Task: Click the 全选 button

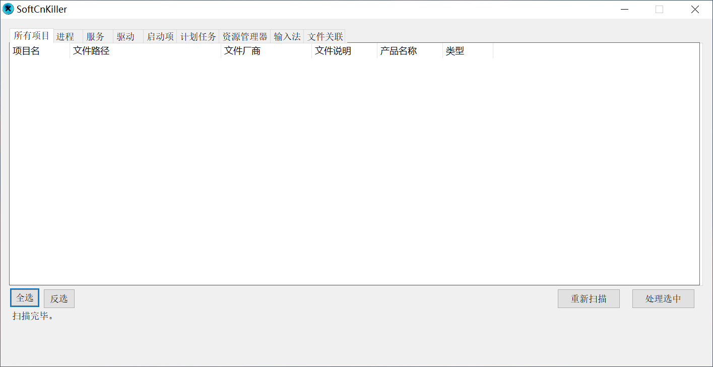Action: [x=25, y=298]
